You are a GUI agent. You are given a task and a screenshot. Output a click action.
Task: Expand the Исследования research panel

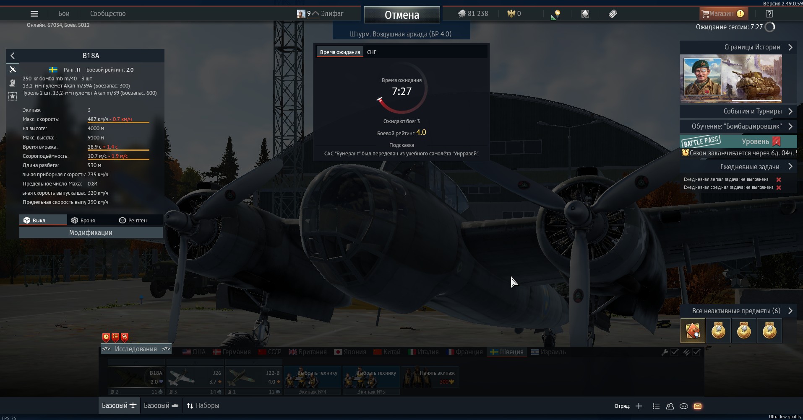point(136,349)
